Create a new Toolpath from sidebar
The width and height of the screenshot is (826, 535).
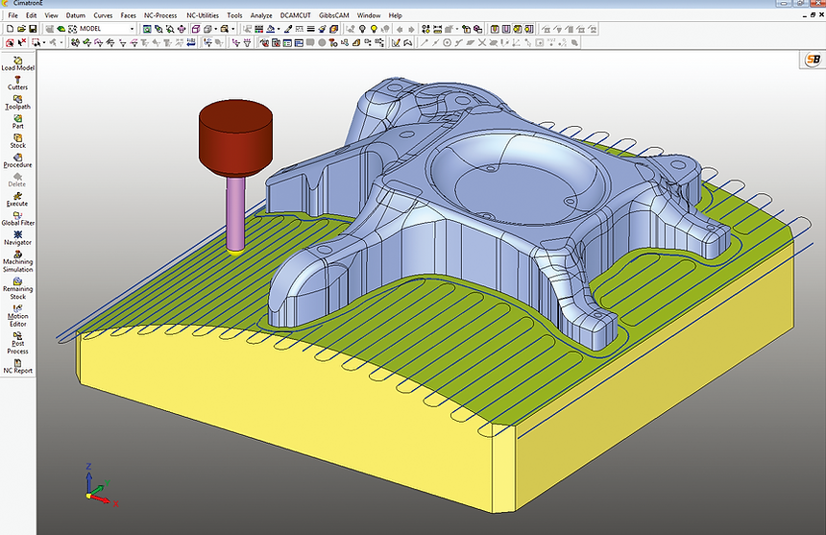coord(17,101)
